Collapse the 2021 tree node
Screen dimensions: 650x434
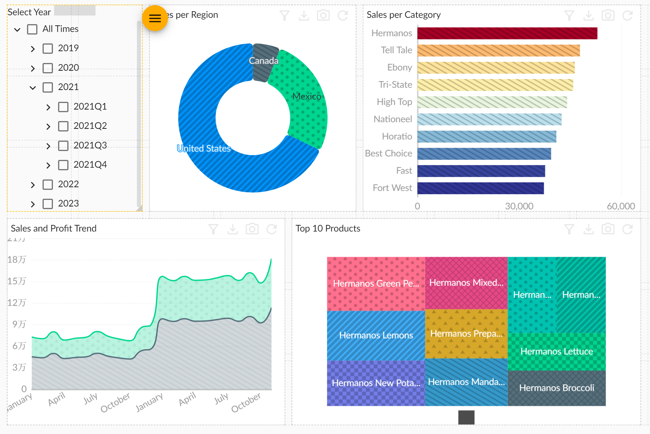pyautogui.click(x=33, y=87)
